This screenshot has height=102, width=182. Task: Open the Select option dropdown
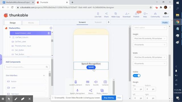(150, 28)
